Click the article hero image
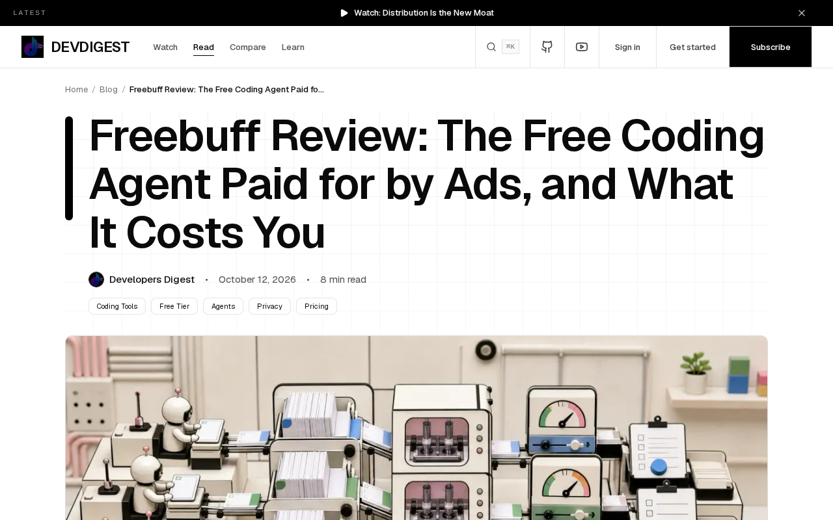 pyautogui.click(x=416, y=428)
